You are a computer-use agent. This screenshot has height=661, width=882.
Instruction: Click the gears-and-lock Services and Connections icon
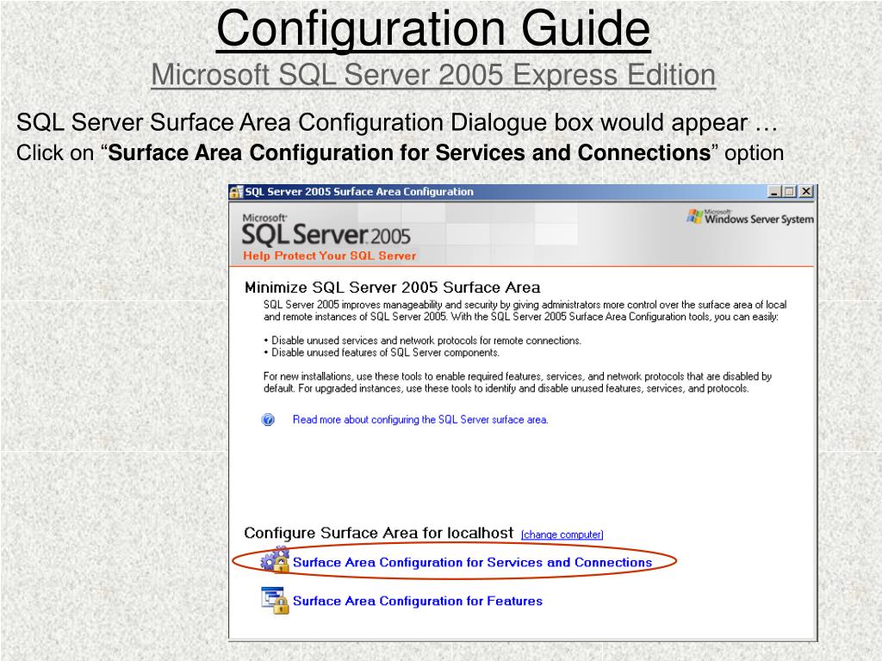[x=275, y=559]
